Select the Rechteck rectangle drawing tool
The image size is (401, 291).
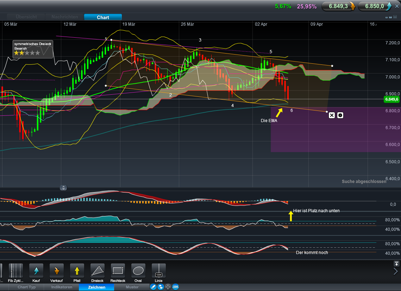coord(118,271)
